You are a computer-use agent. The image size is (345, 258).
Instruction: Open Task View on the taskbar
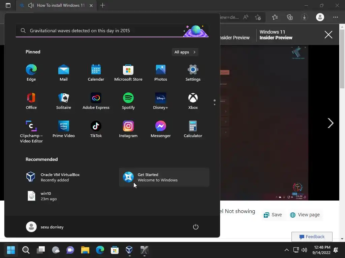click(x=41, y=250)
